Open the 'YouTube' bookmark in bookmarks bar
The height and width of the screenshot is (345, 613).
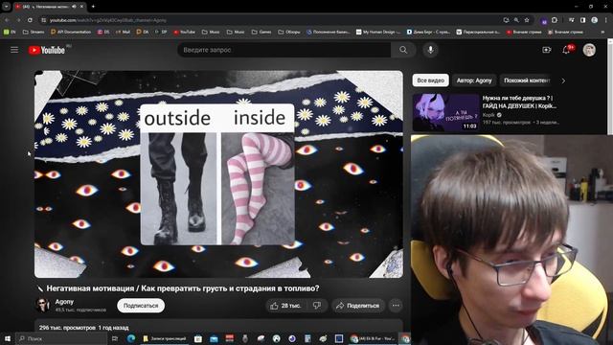[184, 32]
